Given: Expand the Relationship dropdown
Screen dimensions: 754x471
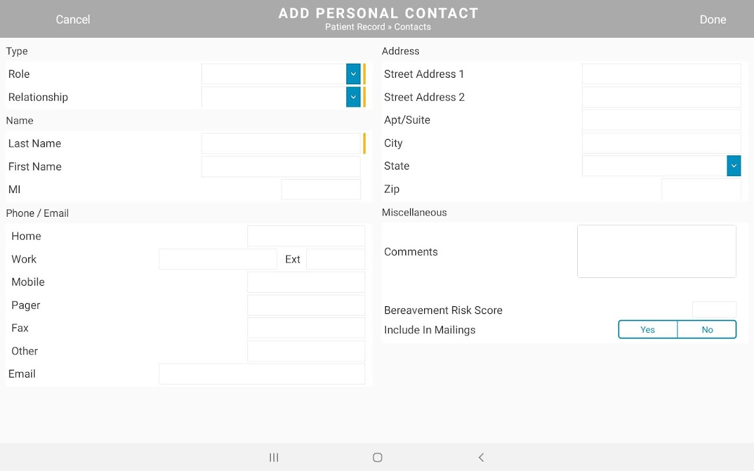Looking at the screenshot, I should [x=353, y=97].
